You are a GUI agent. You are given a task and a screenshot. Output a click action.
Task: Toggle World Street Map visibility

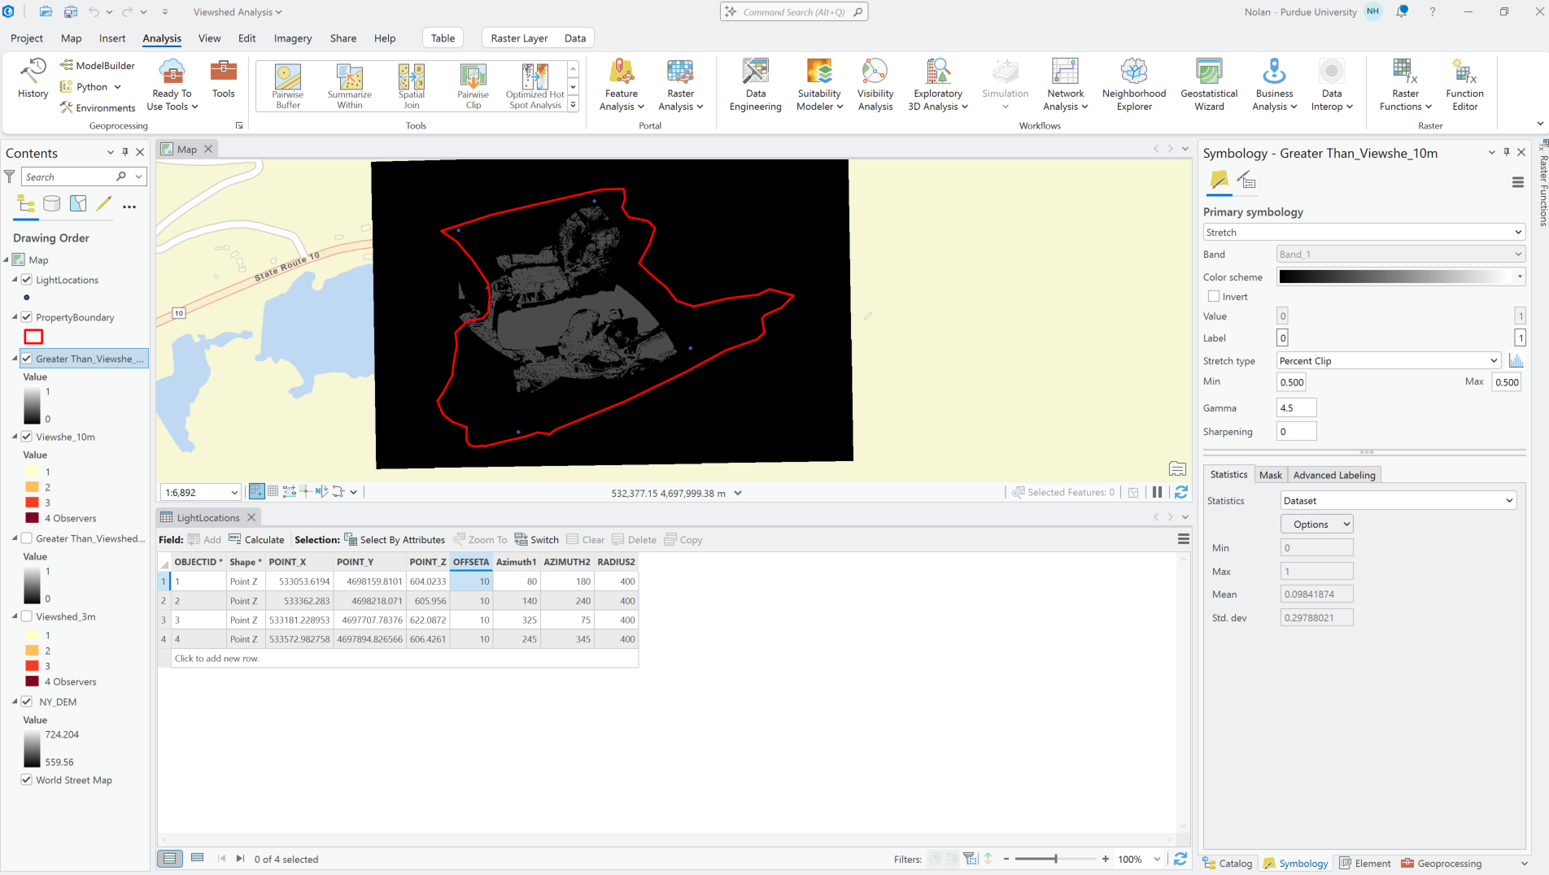click(27, 780)
